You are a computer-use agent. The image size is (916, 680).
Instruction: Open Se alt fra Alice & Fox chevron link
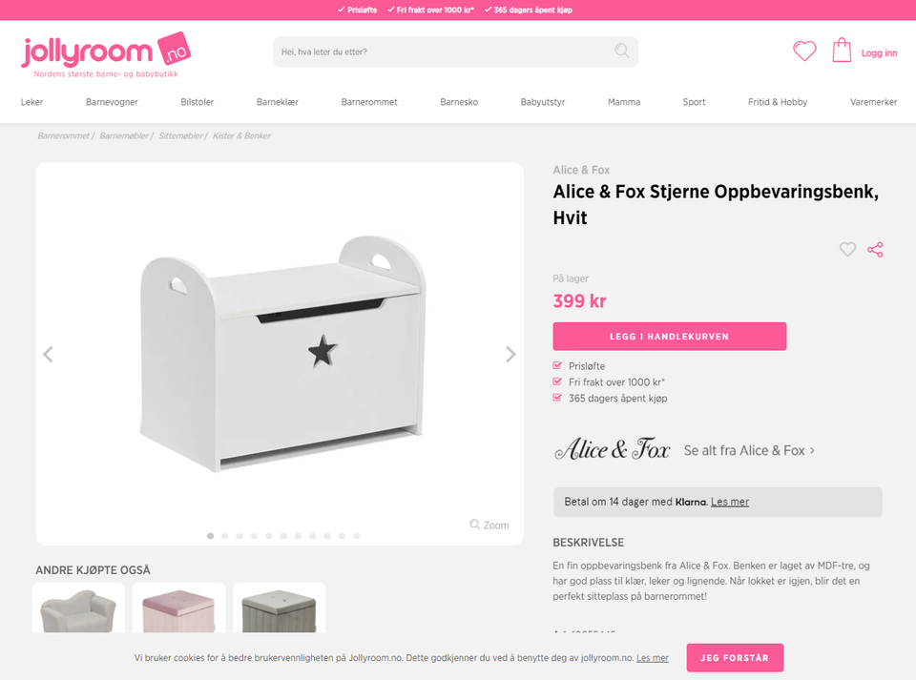coord(749,450)
